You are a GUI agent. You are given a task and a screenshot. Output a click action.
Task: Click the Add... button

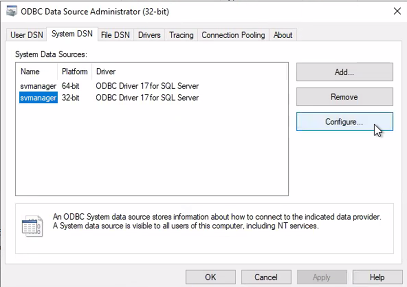click(344, 72)
